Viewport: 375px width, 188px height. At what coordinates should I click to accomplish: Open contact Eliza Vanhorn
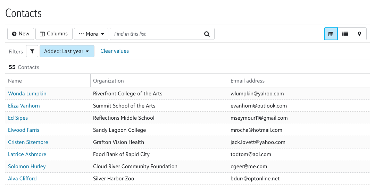pyautogui.click(x=24, y=106)
